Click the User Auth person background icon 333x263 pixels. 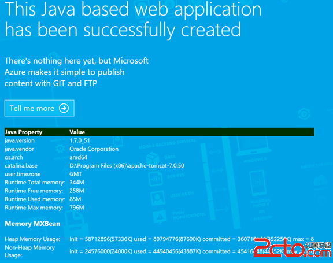coord(158,198)
